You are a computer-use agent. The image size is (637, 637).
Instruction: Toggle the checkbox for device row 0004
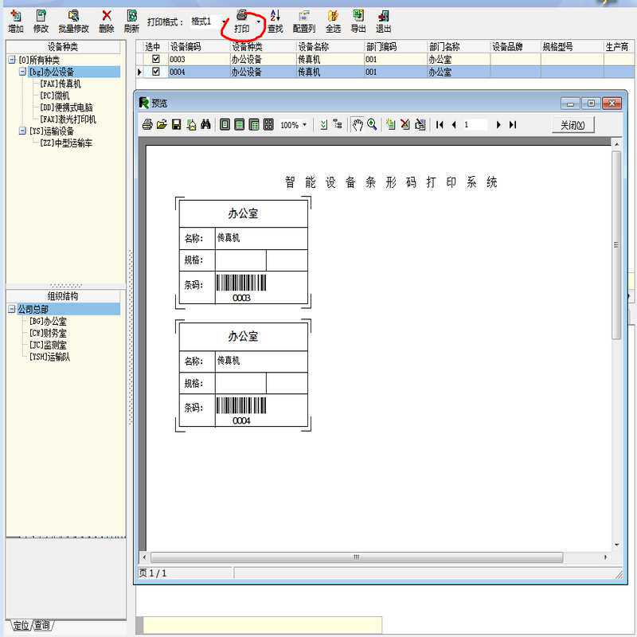click(x=155, y=72)
